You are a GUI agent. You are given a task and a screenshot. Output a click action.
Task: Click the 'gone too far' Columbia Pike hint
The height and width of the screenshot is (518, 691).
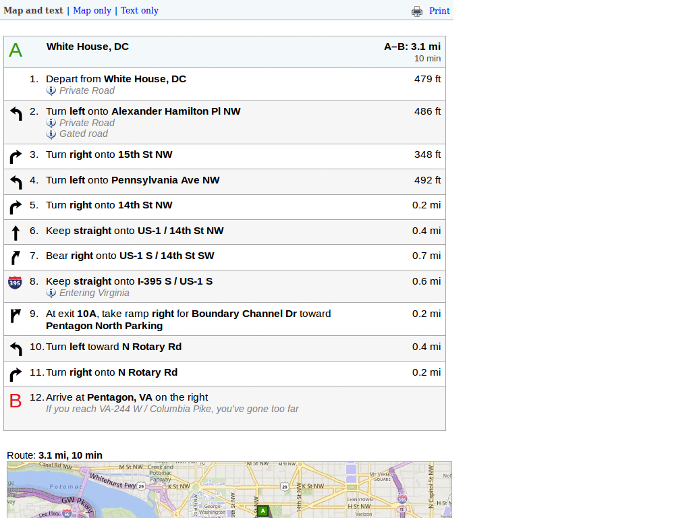(172, 409)
